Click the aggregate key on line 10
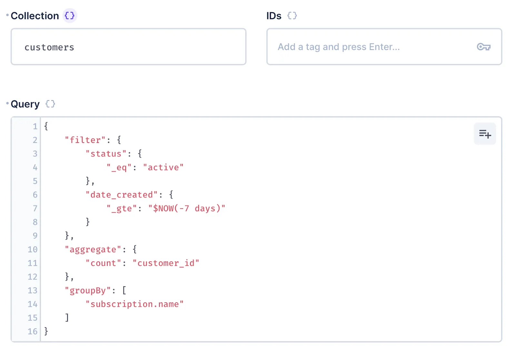 [93, 249]
